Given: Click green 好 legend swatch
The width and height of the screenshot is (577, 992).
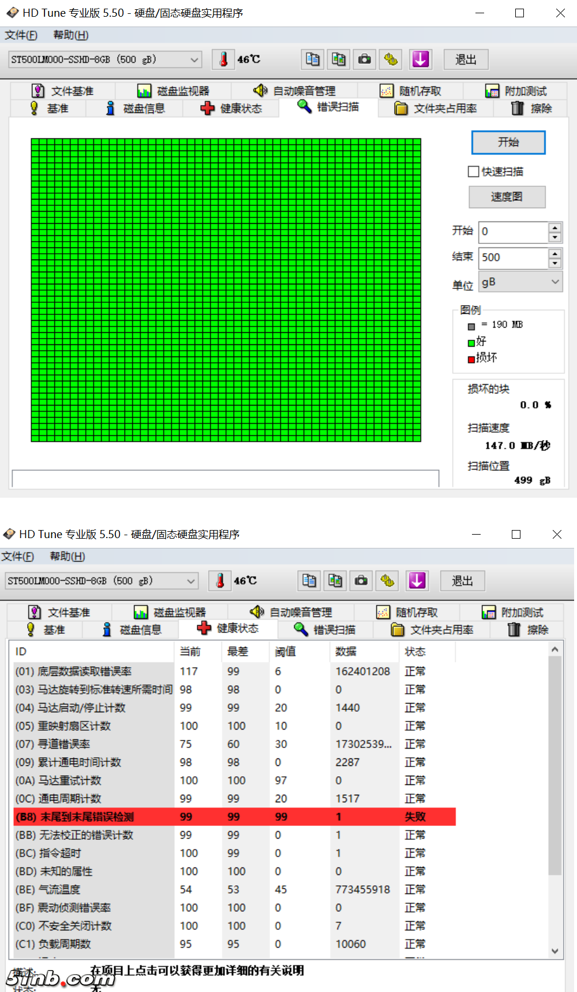Looking at the screenshot, I should point(471,343).
